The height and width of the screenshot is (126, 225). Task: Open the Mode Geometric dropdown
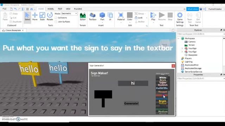tap(69, 13)
